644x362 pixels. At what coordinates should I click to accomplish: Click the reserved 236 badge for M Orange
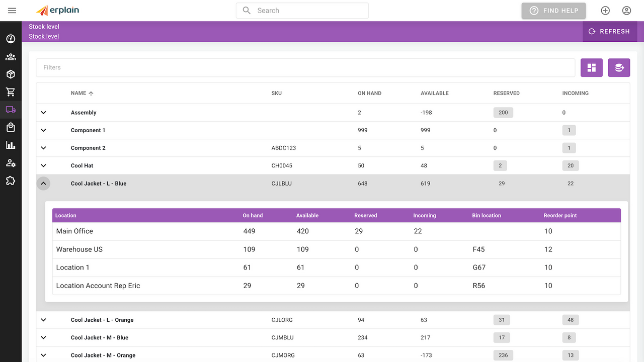coord(503,355)
